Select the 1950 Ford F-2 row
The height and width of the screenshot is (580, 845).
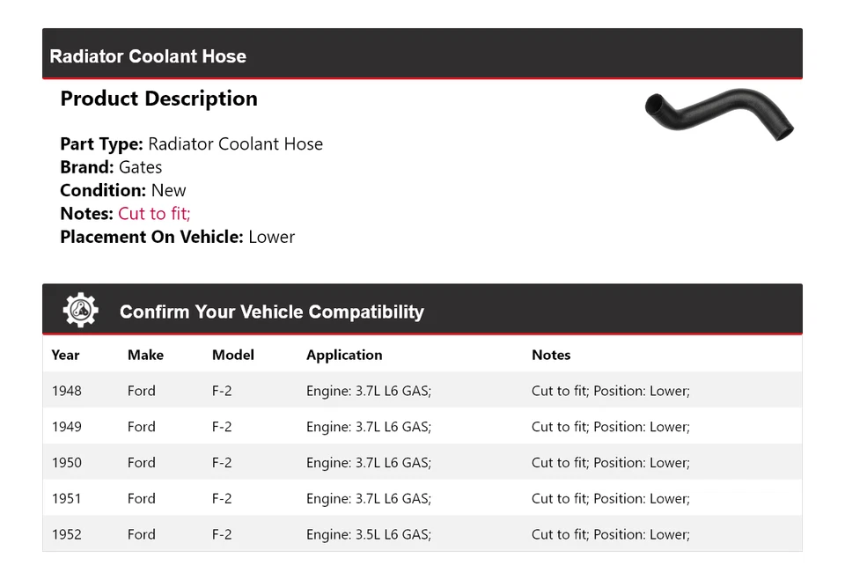pos(422,463)
